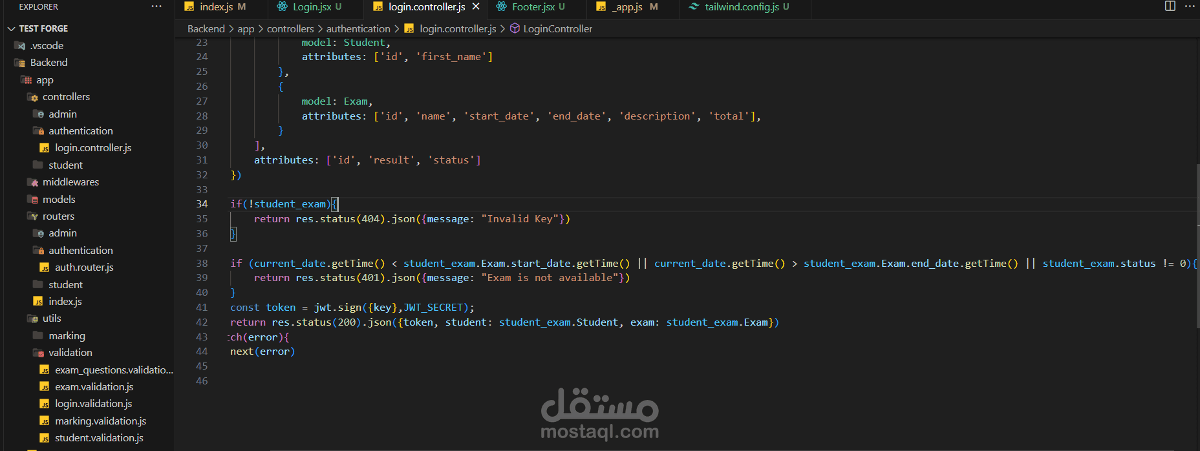The image size is (1200, 451).
Task: Open student.validation.js file
Action: [99, 438]
